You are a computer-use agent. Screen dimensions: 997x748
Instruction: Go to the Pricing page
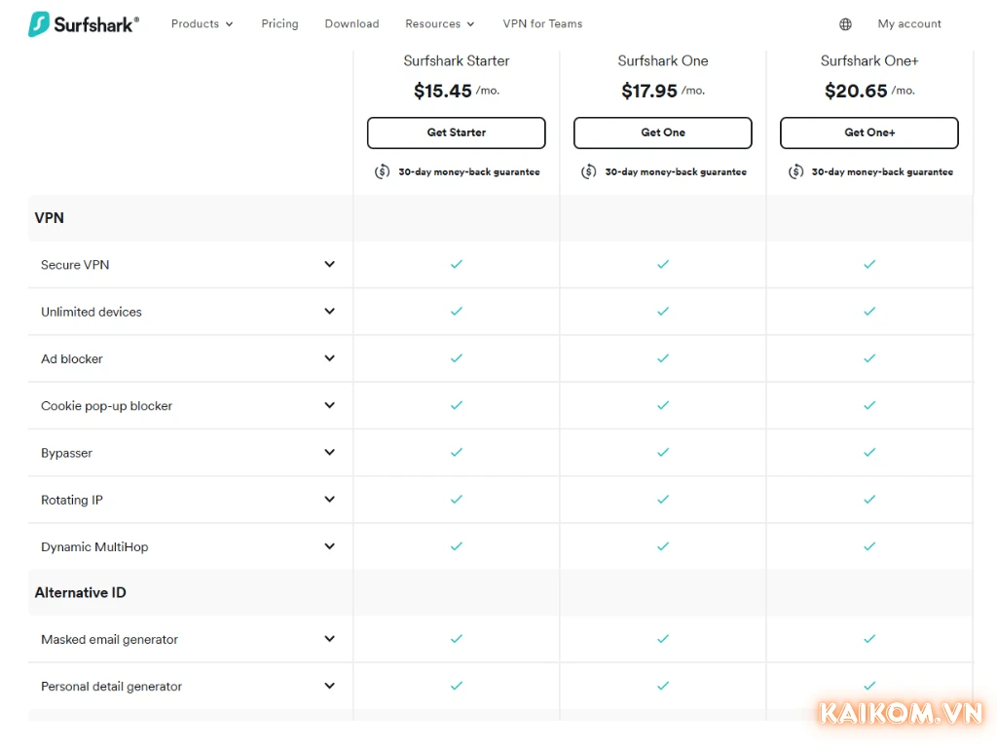click(279, 24)
